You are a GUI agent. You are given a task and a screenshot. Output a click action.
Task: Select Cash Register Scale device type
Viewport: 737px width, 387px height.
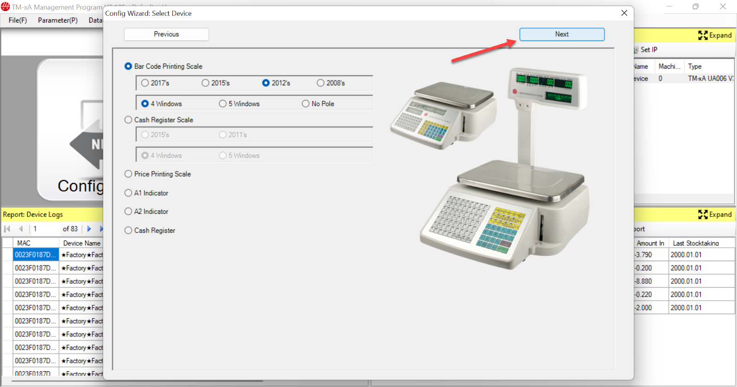coord(129,120)
